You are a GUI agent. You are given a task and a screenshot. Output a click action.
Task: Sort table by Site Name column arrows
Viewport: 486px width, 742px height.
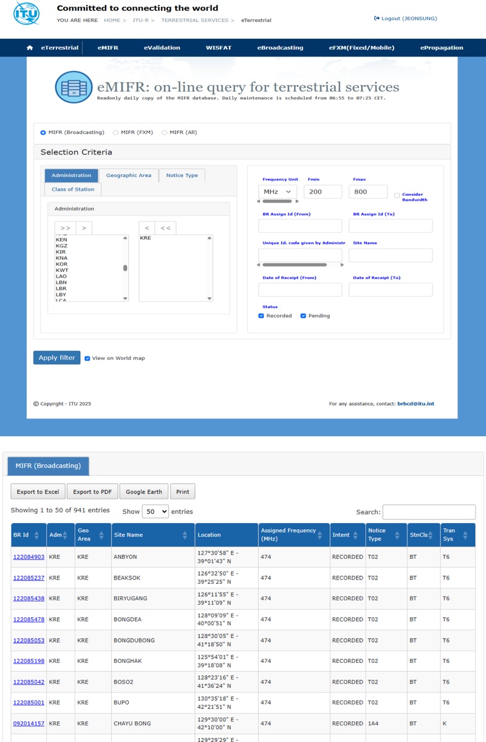[x=185, y=535]
